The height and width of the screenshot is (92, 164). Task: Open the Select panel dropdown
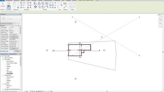pos(3,9)
